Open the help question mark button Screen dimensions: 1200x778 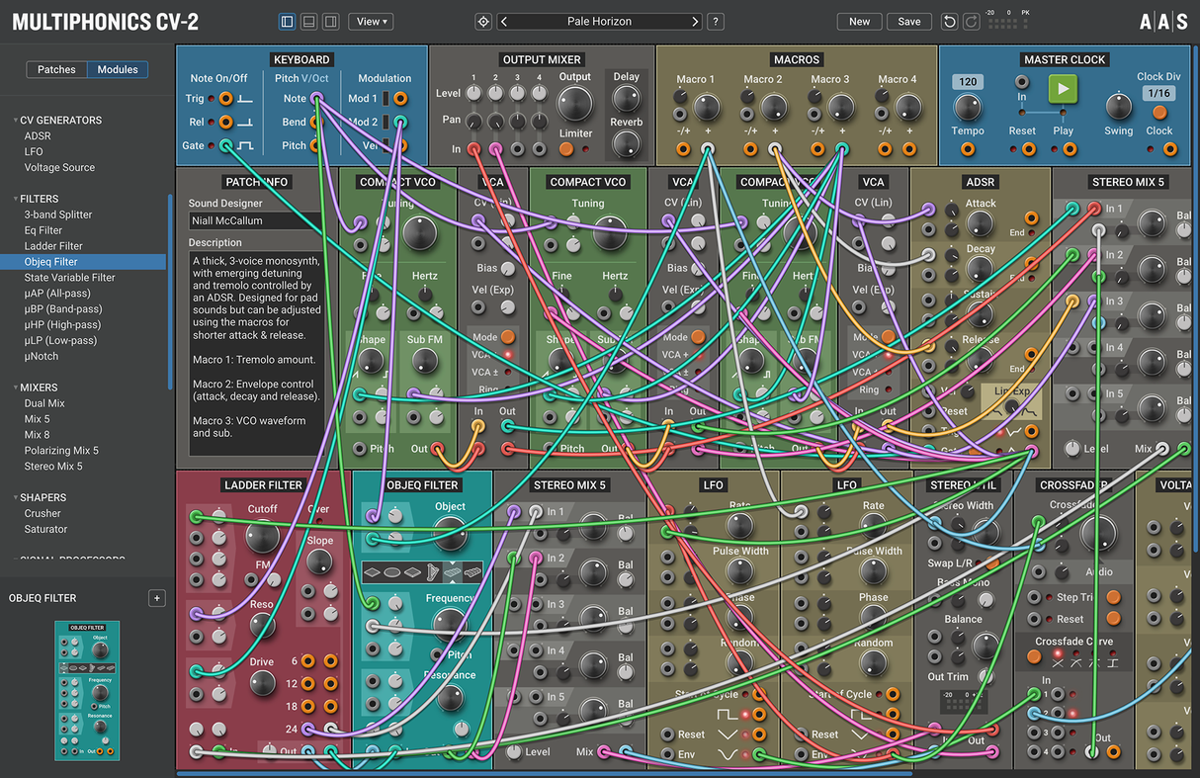click(716, 22)
